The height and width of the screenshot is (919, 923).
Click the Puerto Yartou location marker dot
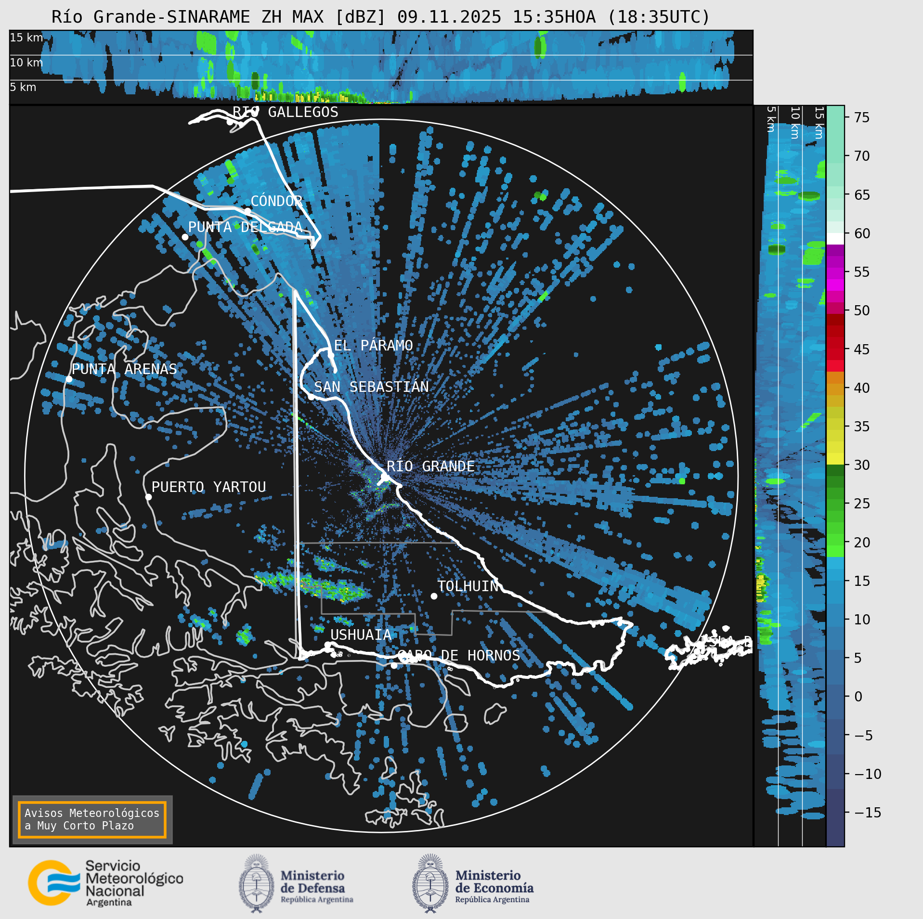pos(149,497)
